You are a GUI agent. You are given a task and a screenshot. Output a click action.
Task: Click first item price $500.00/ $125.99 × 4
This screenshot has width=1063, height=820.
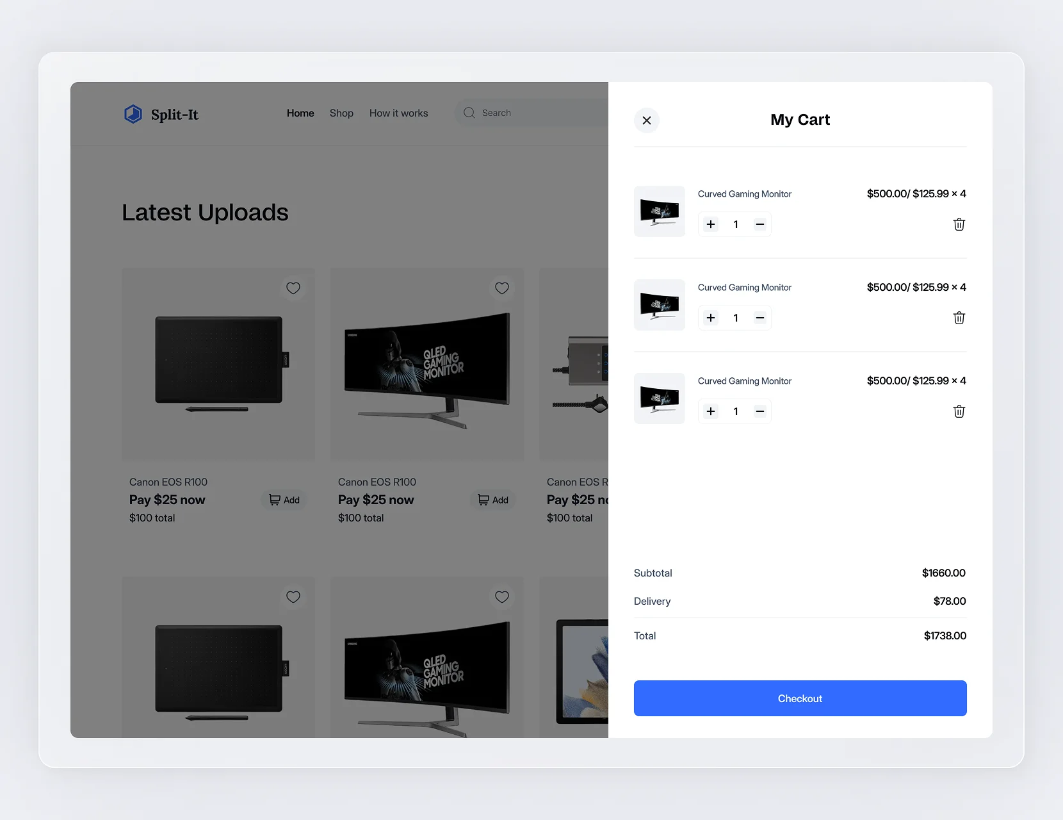click(x=916, y=193)
